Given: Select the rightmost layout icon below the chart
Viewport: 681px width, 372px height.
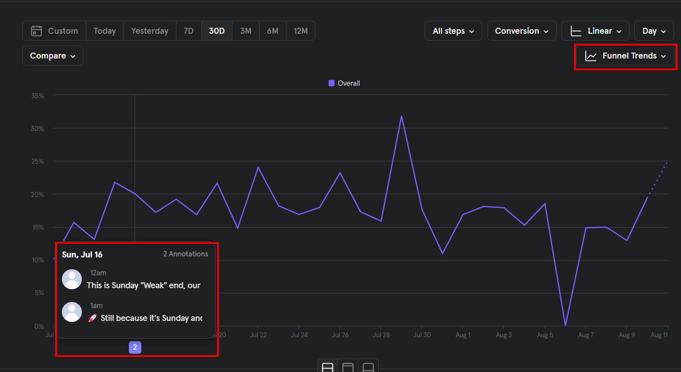Looking at the screenshot, I should (368, 367).
